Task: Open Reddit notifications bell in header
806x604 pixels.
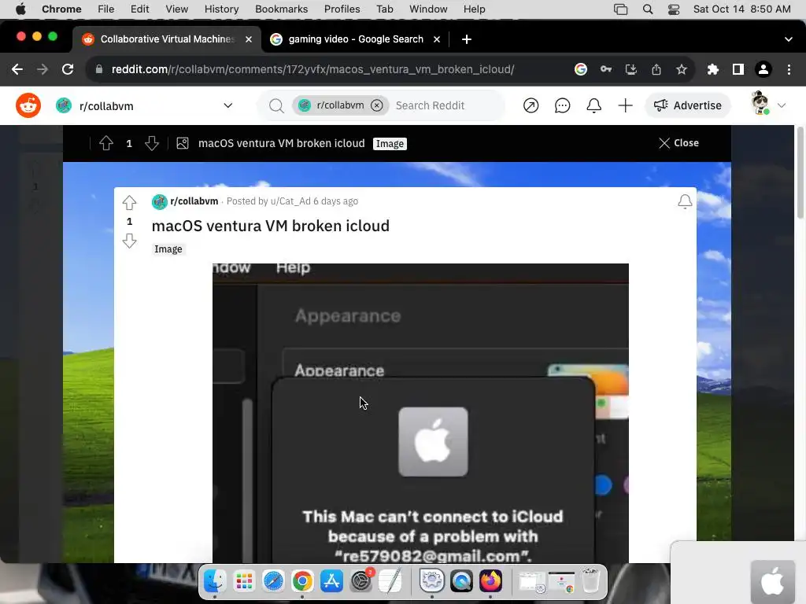Action: tap(593, 105)
